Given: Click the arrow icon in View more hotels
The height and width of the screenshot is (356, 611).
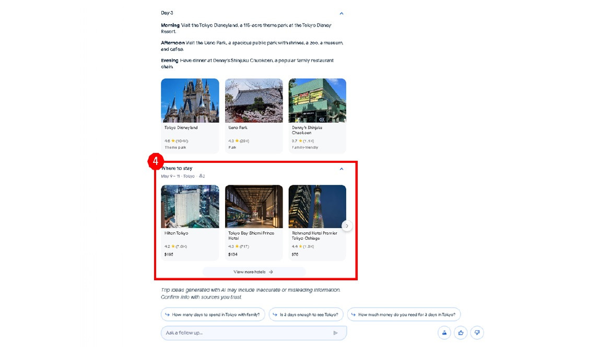Looking at the screenshot, I should [x=271, y=272].
